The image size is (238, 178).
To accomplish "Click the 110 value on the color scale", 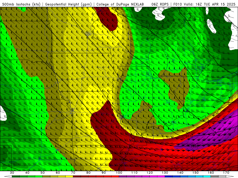I will [x=134, y=173].
